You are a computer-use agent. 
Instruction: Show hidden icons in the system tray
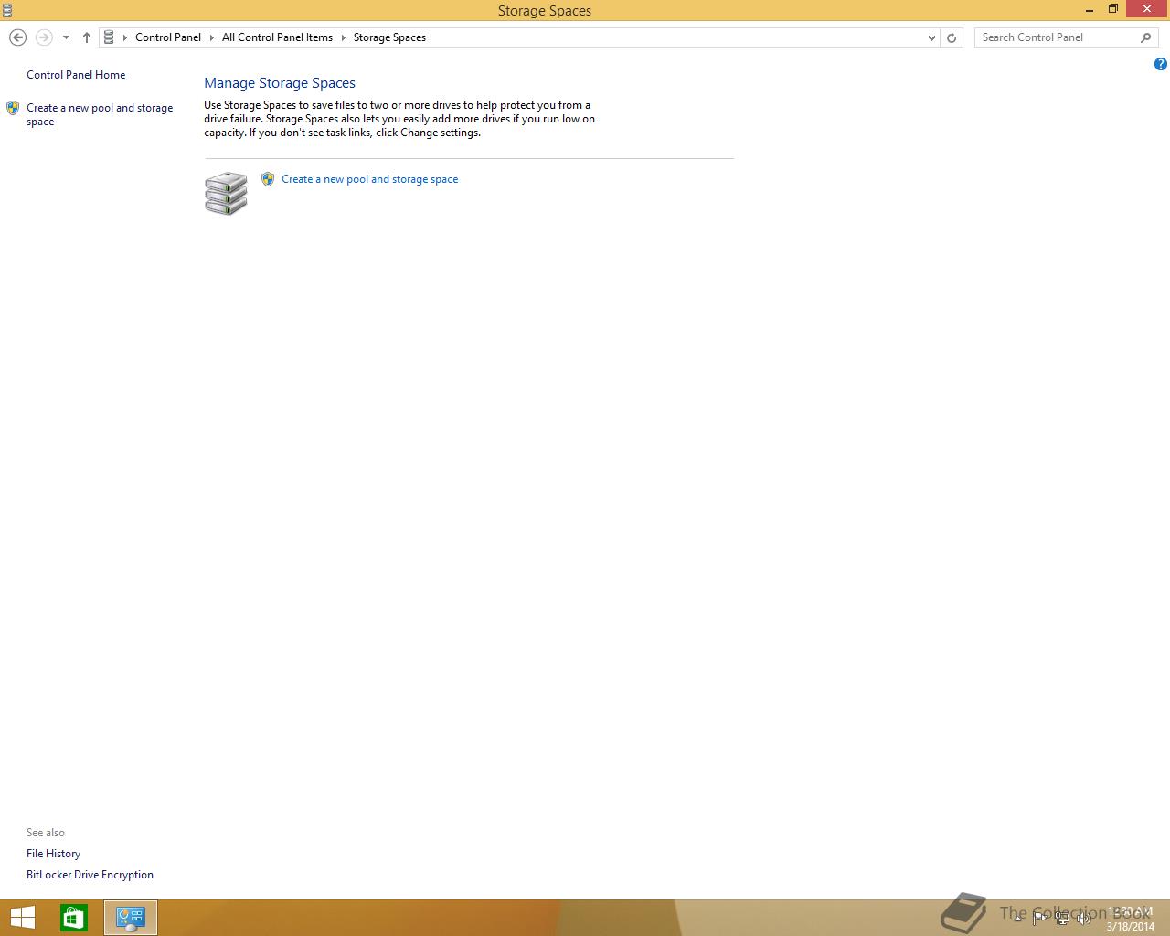(x=1017, y=918)
